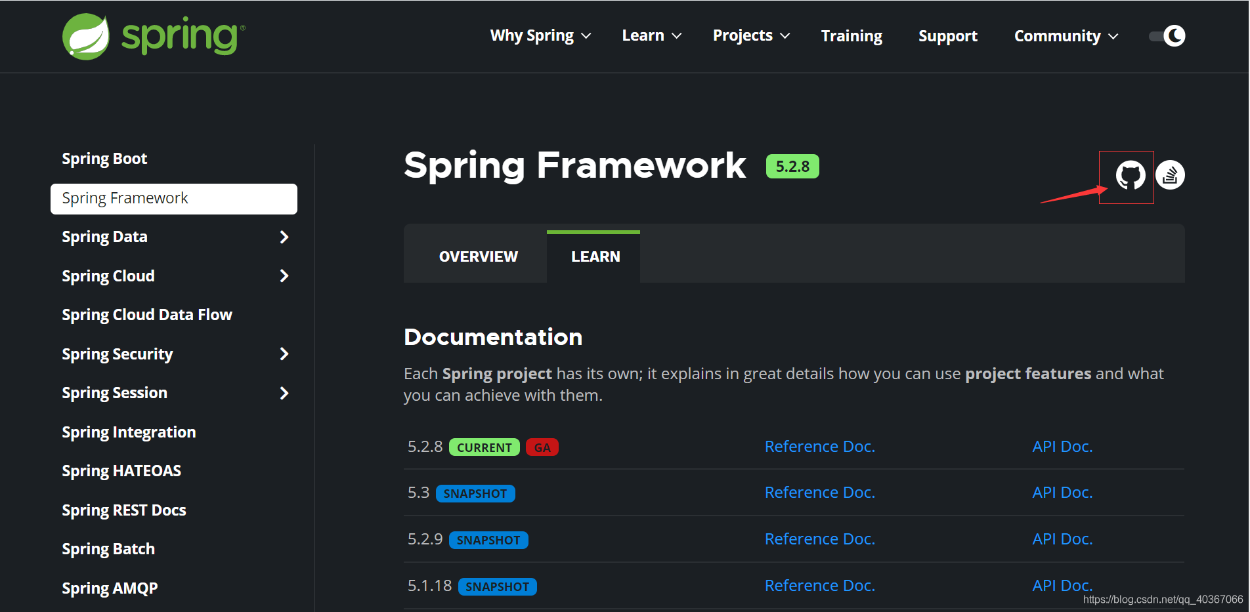Open Spring Security project

(x=118, y=354)
